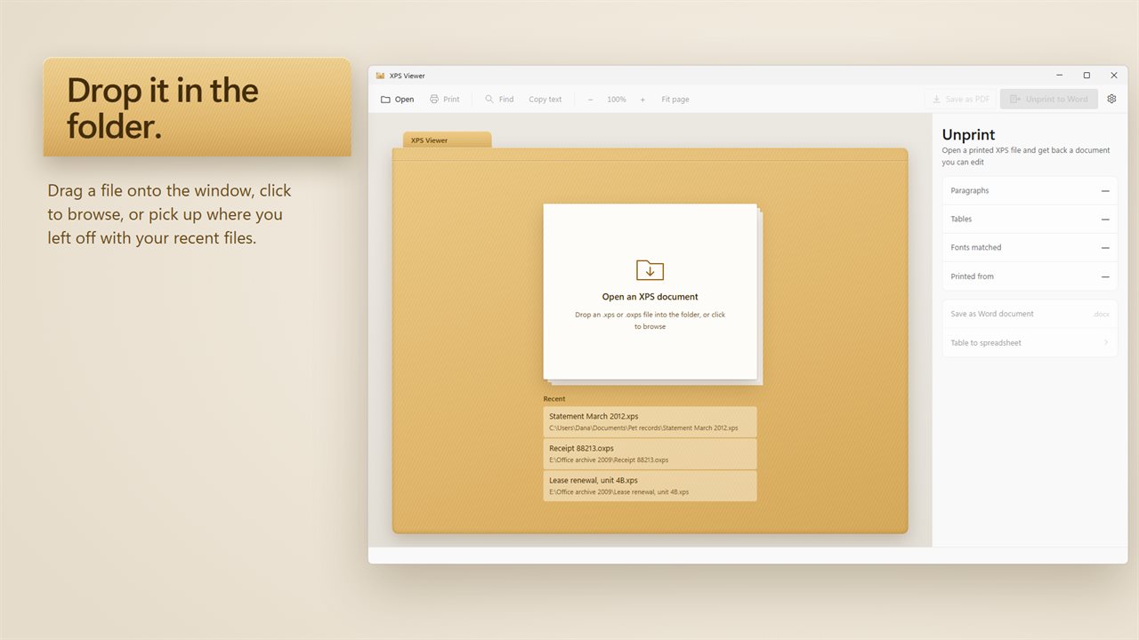This screenshot has width=1139, height=640.
Task: Open the Find search tool
Action: 499,100
